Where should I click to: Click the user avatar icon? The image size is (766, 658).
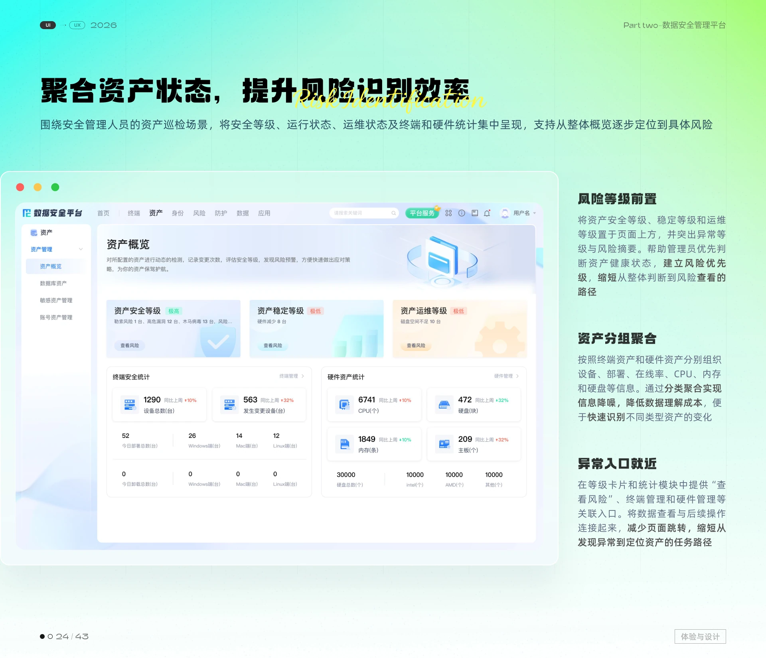coord(505,213)
